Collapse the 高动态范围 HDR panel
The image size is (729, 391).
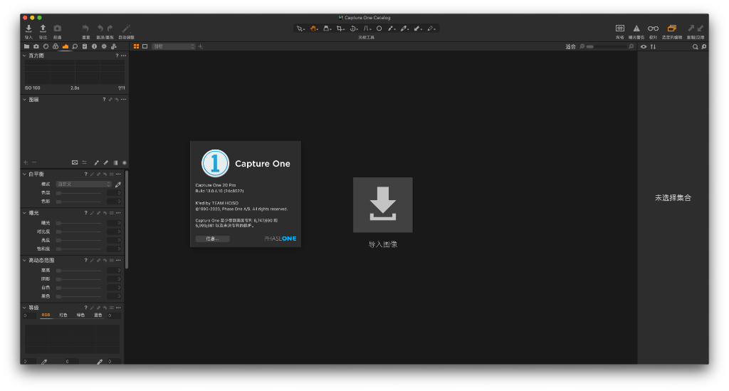coord(24,261)
